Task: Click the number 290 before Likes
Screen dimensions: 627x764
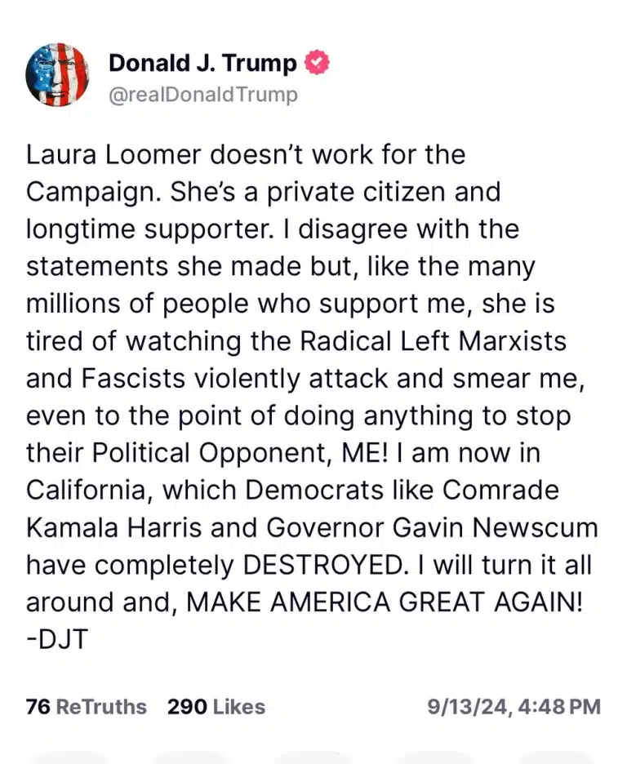Action: (x=187, y=707)
